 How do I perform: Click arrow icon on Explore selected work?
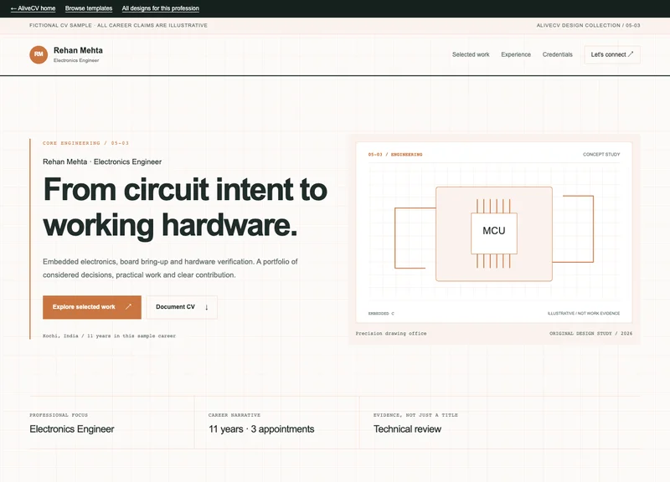[x=129, y=306]
